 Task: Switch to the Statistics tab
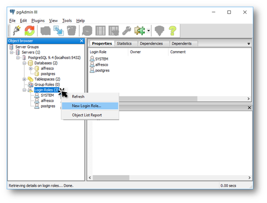tap(124, 44)
